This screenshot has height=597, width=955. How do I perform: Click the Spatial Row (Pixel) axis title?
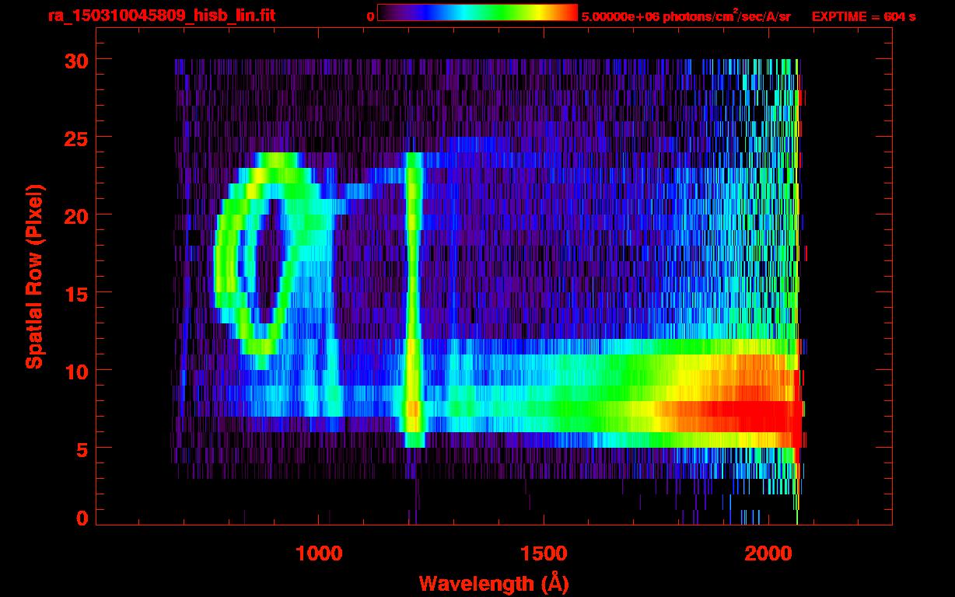pos(33,276)
